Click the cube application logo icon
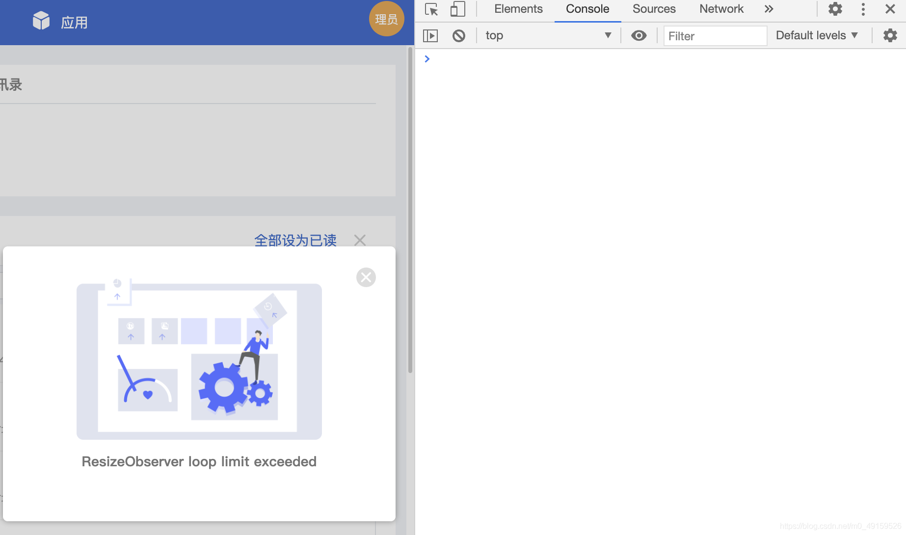Screen dimensions: 906x535 (41, 21)
